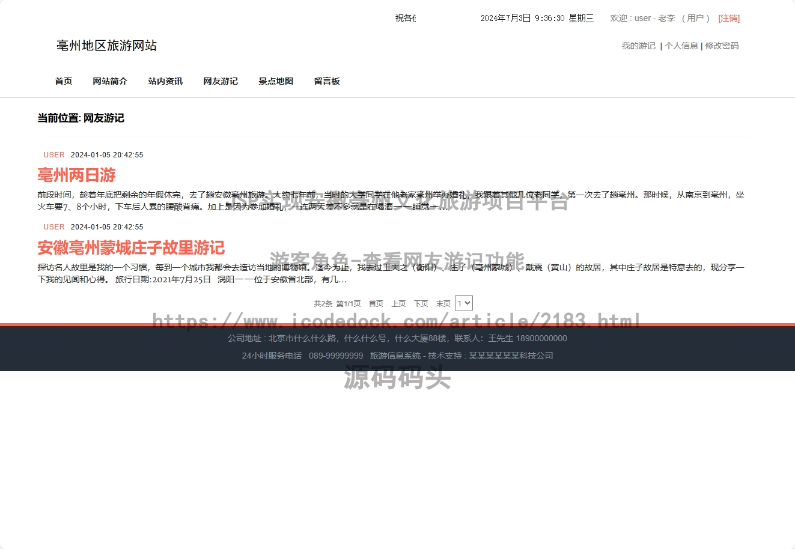795x549 pixels.
Task: Click 修改密码 link
Action: point(722,46)
